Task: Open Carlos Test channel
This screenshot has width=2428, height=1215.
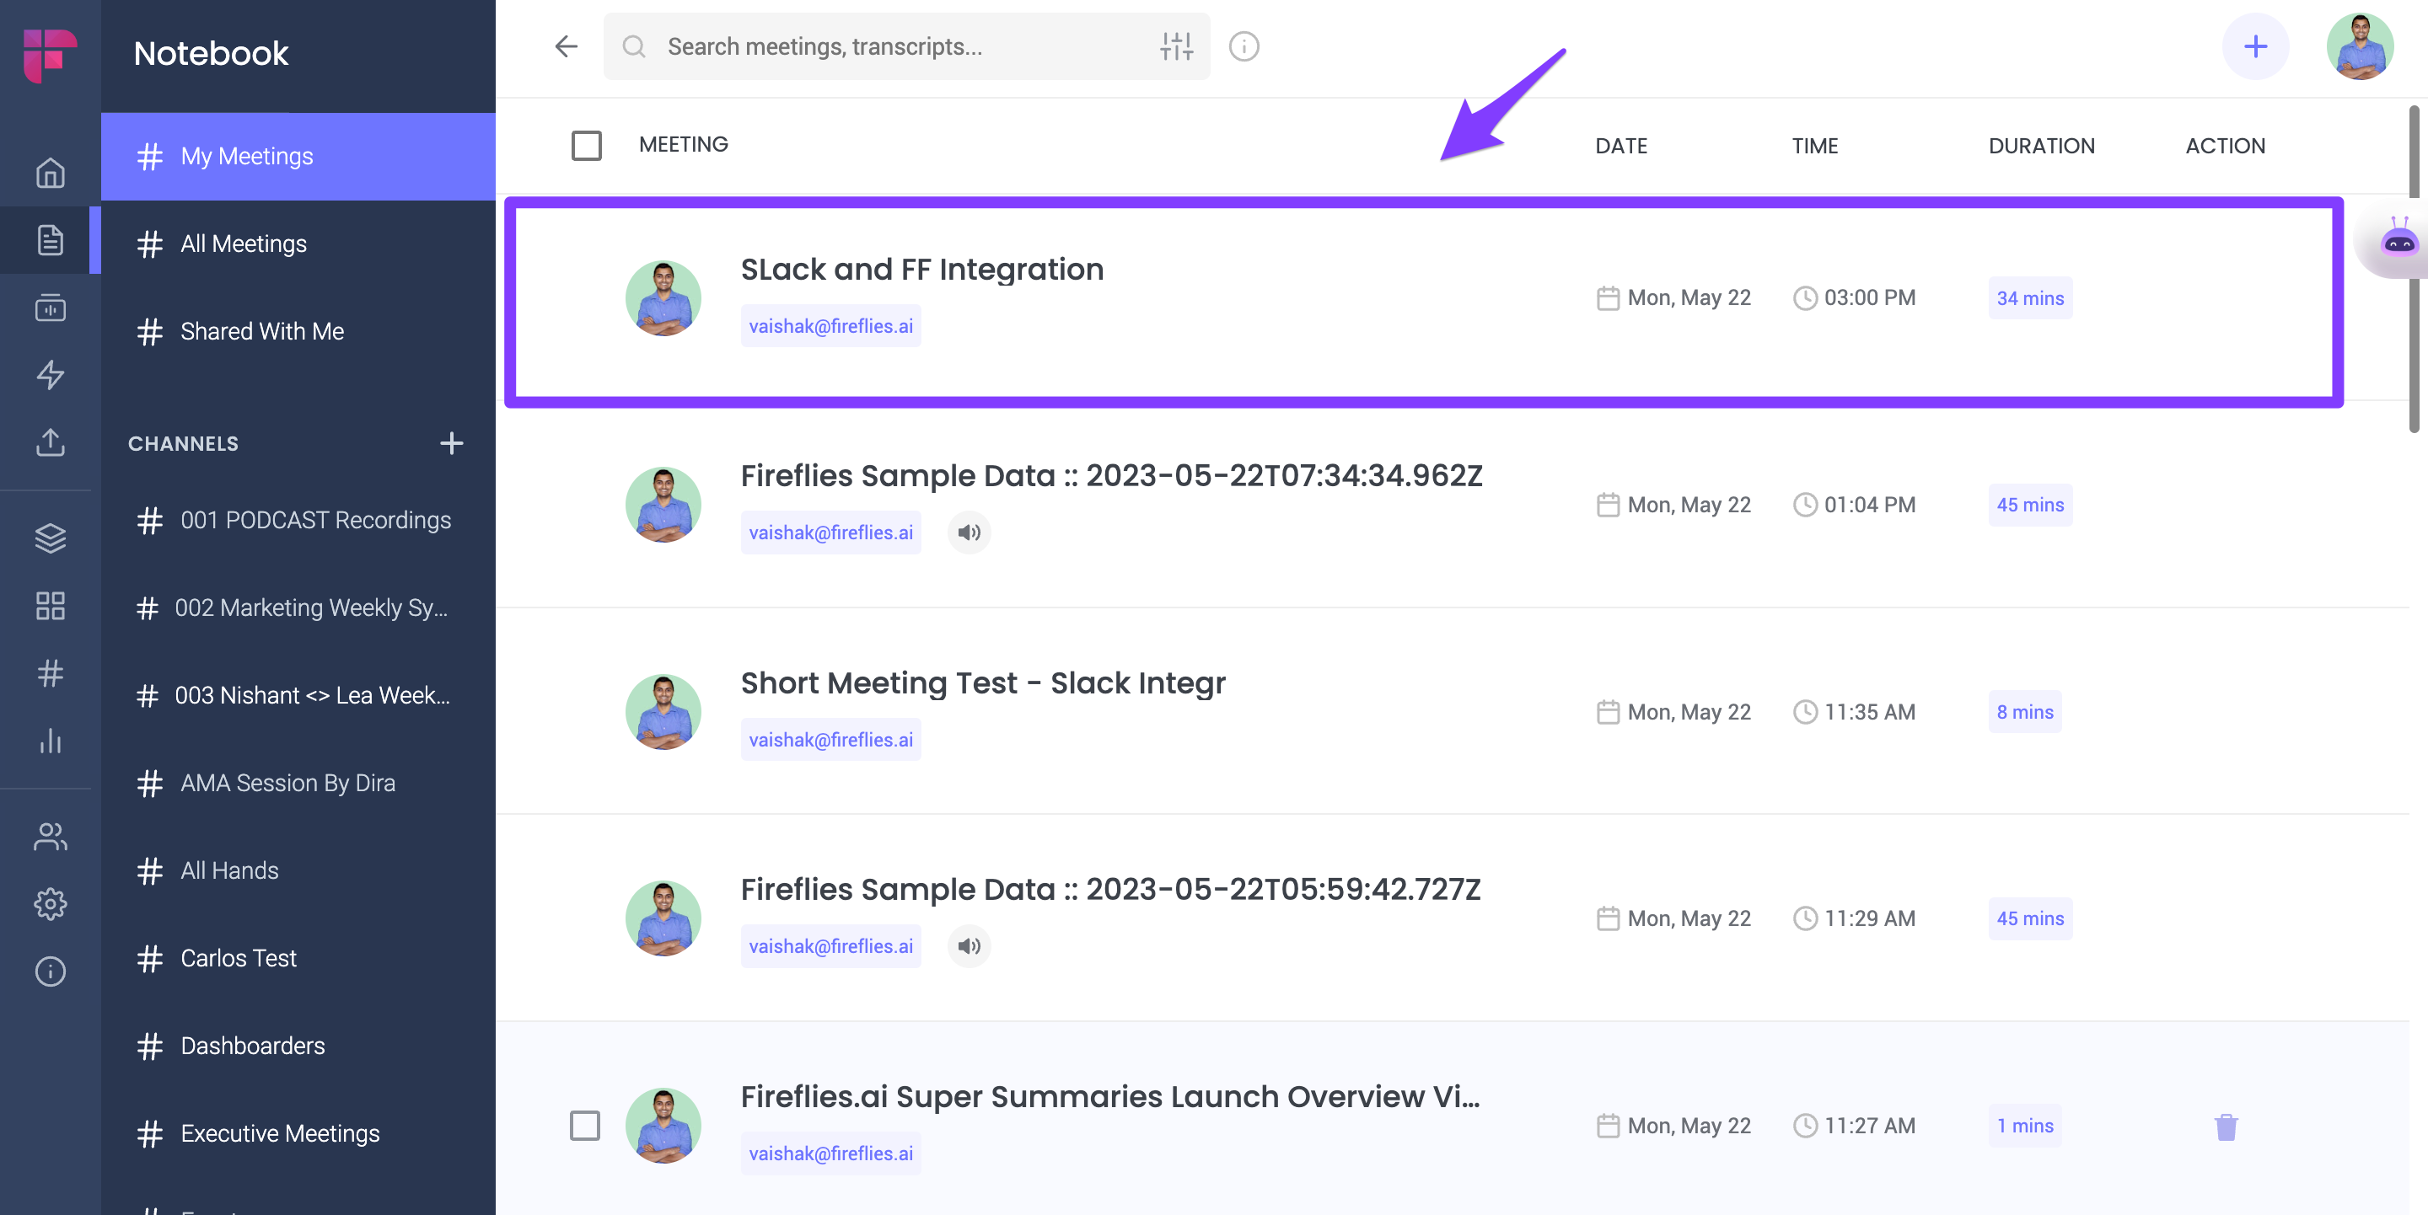Action: click(298, 958)
